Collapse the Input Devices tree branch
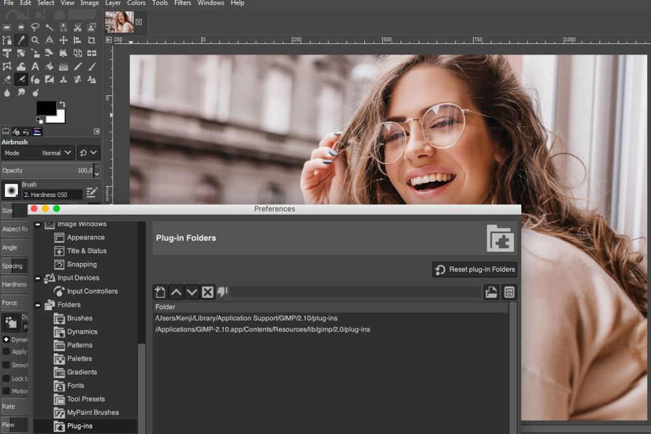 click(38, 278)
